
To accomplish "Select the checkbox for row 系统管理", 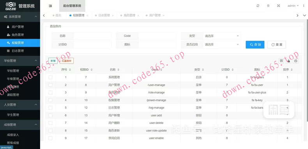I will click(x=50, y=77).
